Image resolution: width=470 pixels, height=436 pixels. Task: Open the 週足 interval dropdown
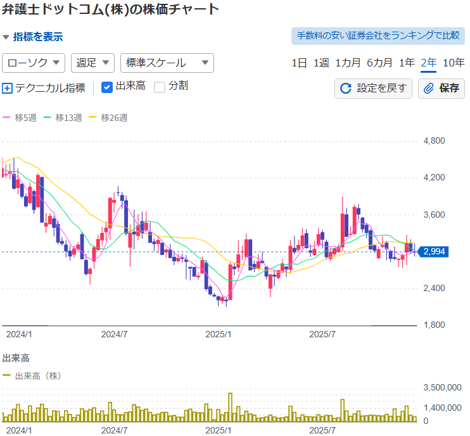92,63
